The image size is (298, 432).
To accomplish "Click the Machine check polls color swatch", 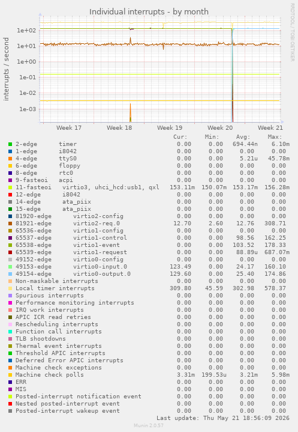I will (x=10, y=375).
